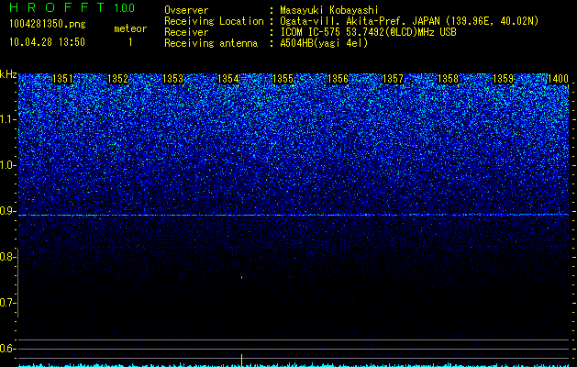Click the kHz axis unit label

point(8,74)
